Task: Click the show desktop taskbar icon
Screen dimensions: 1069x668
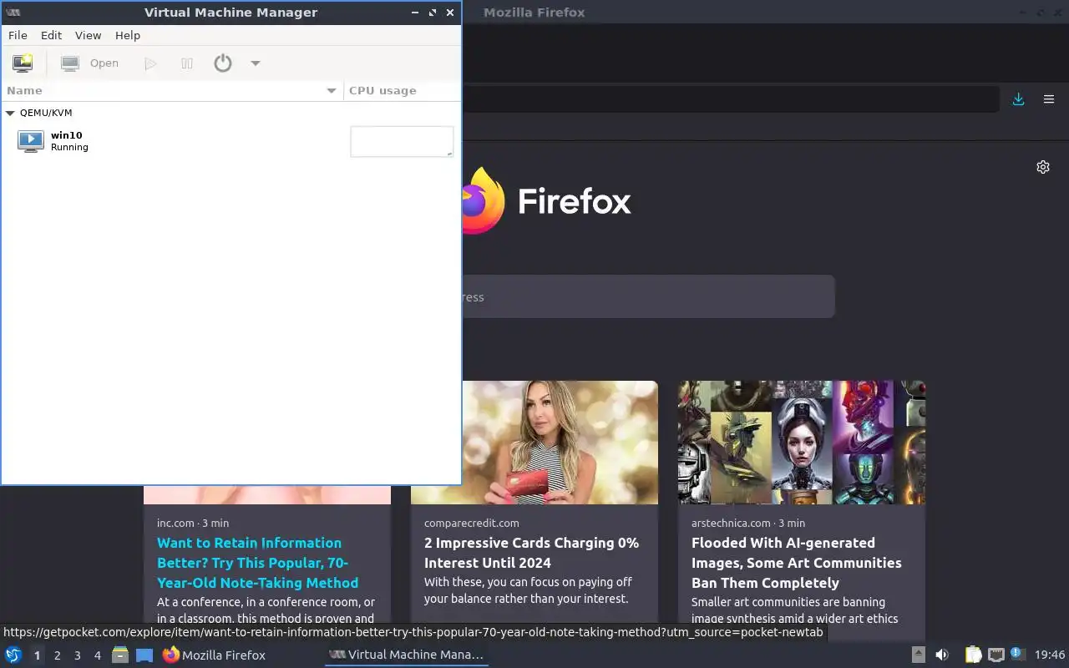Action: (x=144, y=655)
